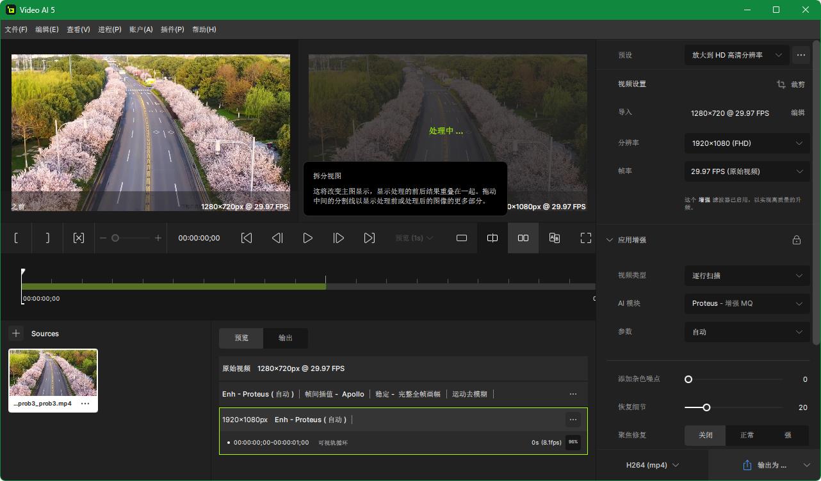The image size is (821, 481).
Task: Click the 输出为 export button
Action: click(765, 465)
